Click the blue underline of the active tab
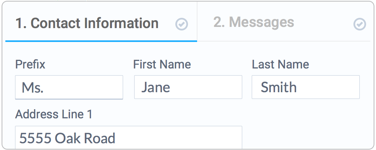This screenshot has width=376, height=150. [x=101, y=41]
